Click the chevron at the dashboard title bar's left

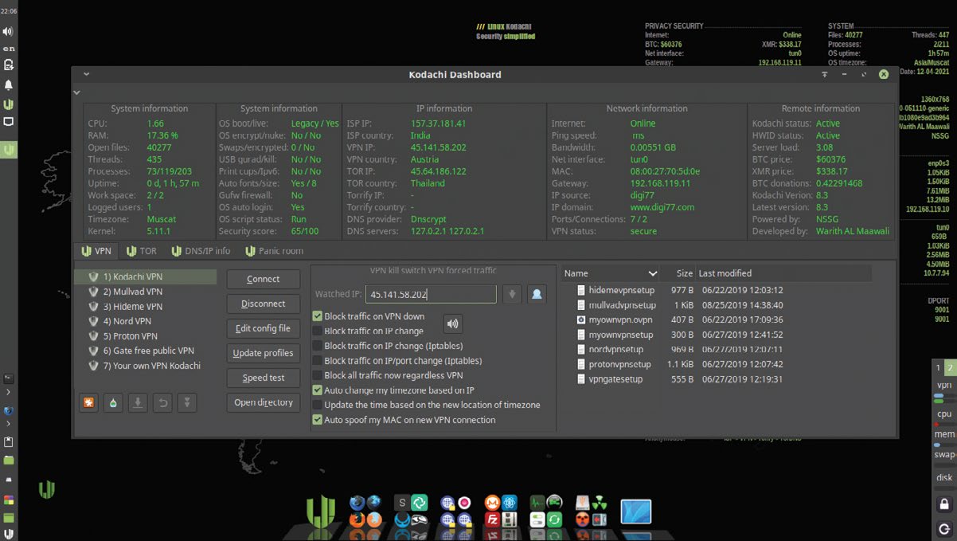(86, 75)
